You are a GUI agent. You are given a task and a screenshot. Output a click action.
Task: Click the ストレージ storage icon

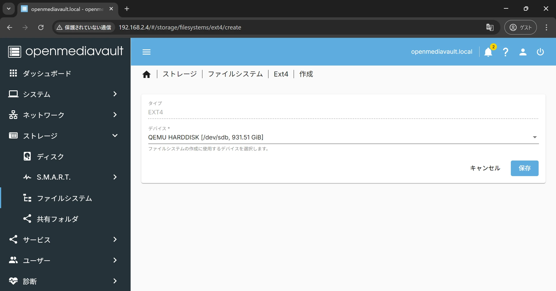pyautogui.click(x=13, y=136)
